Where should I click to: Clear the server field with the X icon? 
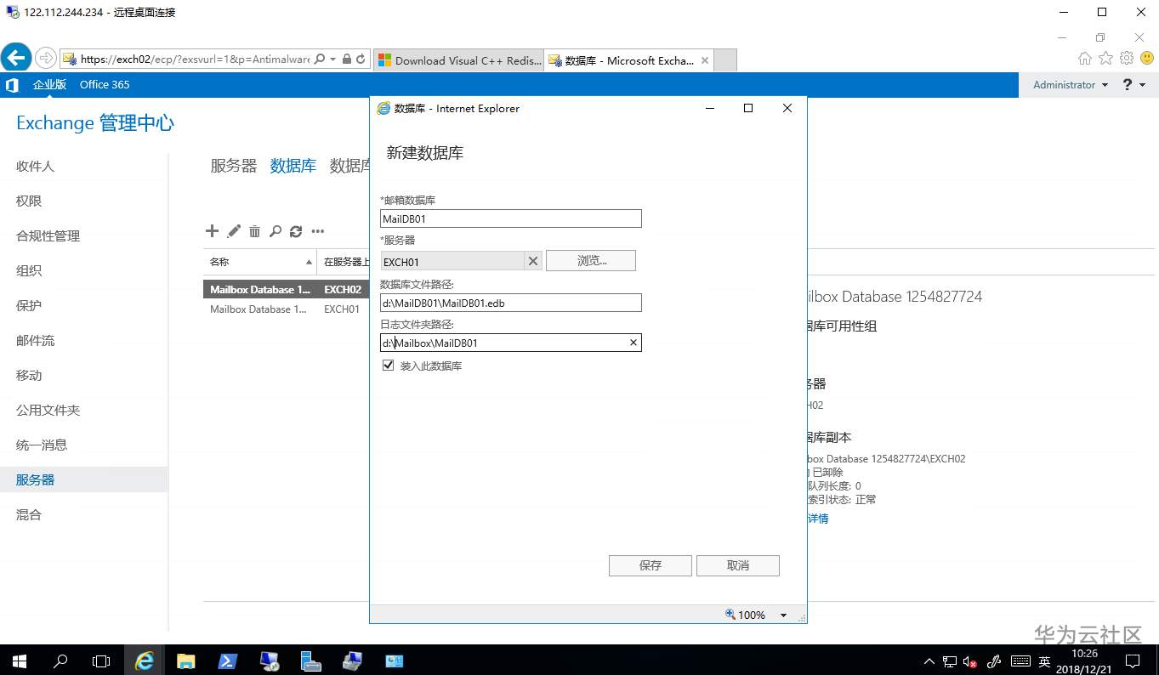pos(532,261)
